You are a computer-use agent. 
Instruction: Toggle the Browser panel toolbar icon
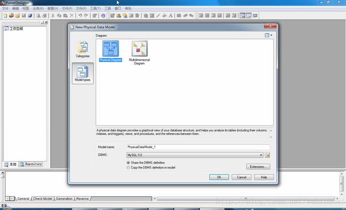point(243,16)
